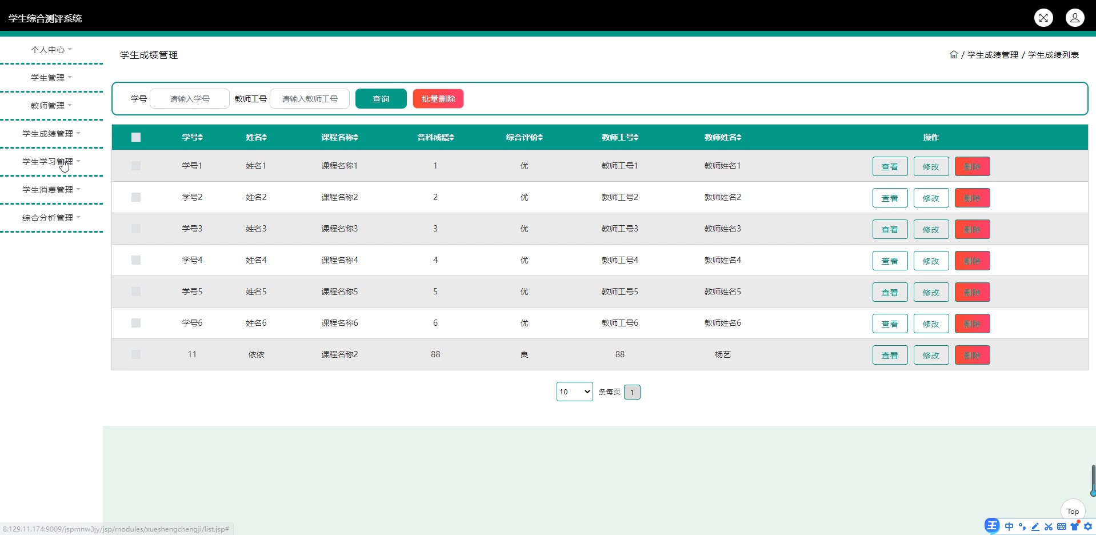Viewport: 1096px width, 535px height.
Task: Expand the 学生消费管理 sidebar menu
Action: 51,190
